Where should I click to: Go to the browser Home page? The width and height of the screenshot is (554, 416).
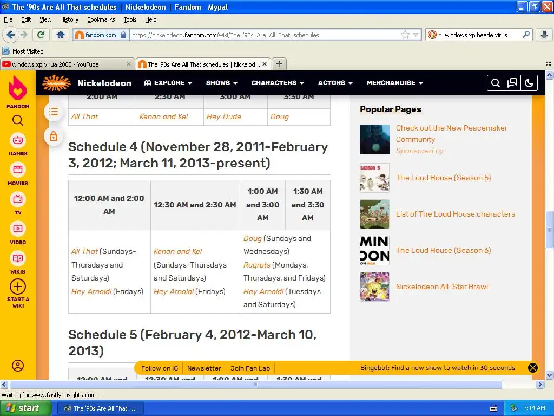click(61, 35)
